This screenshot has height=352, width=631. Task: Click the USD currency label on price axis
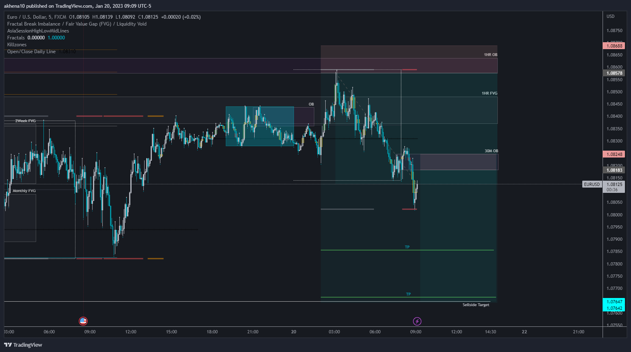pos(611,17)
